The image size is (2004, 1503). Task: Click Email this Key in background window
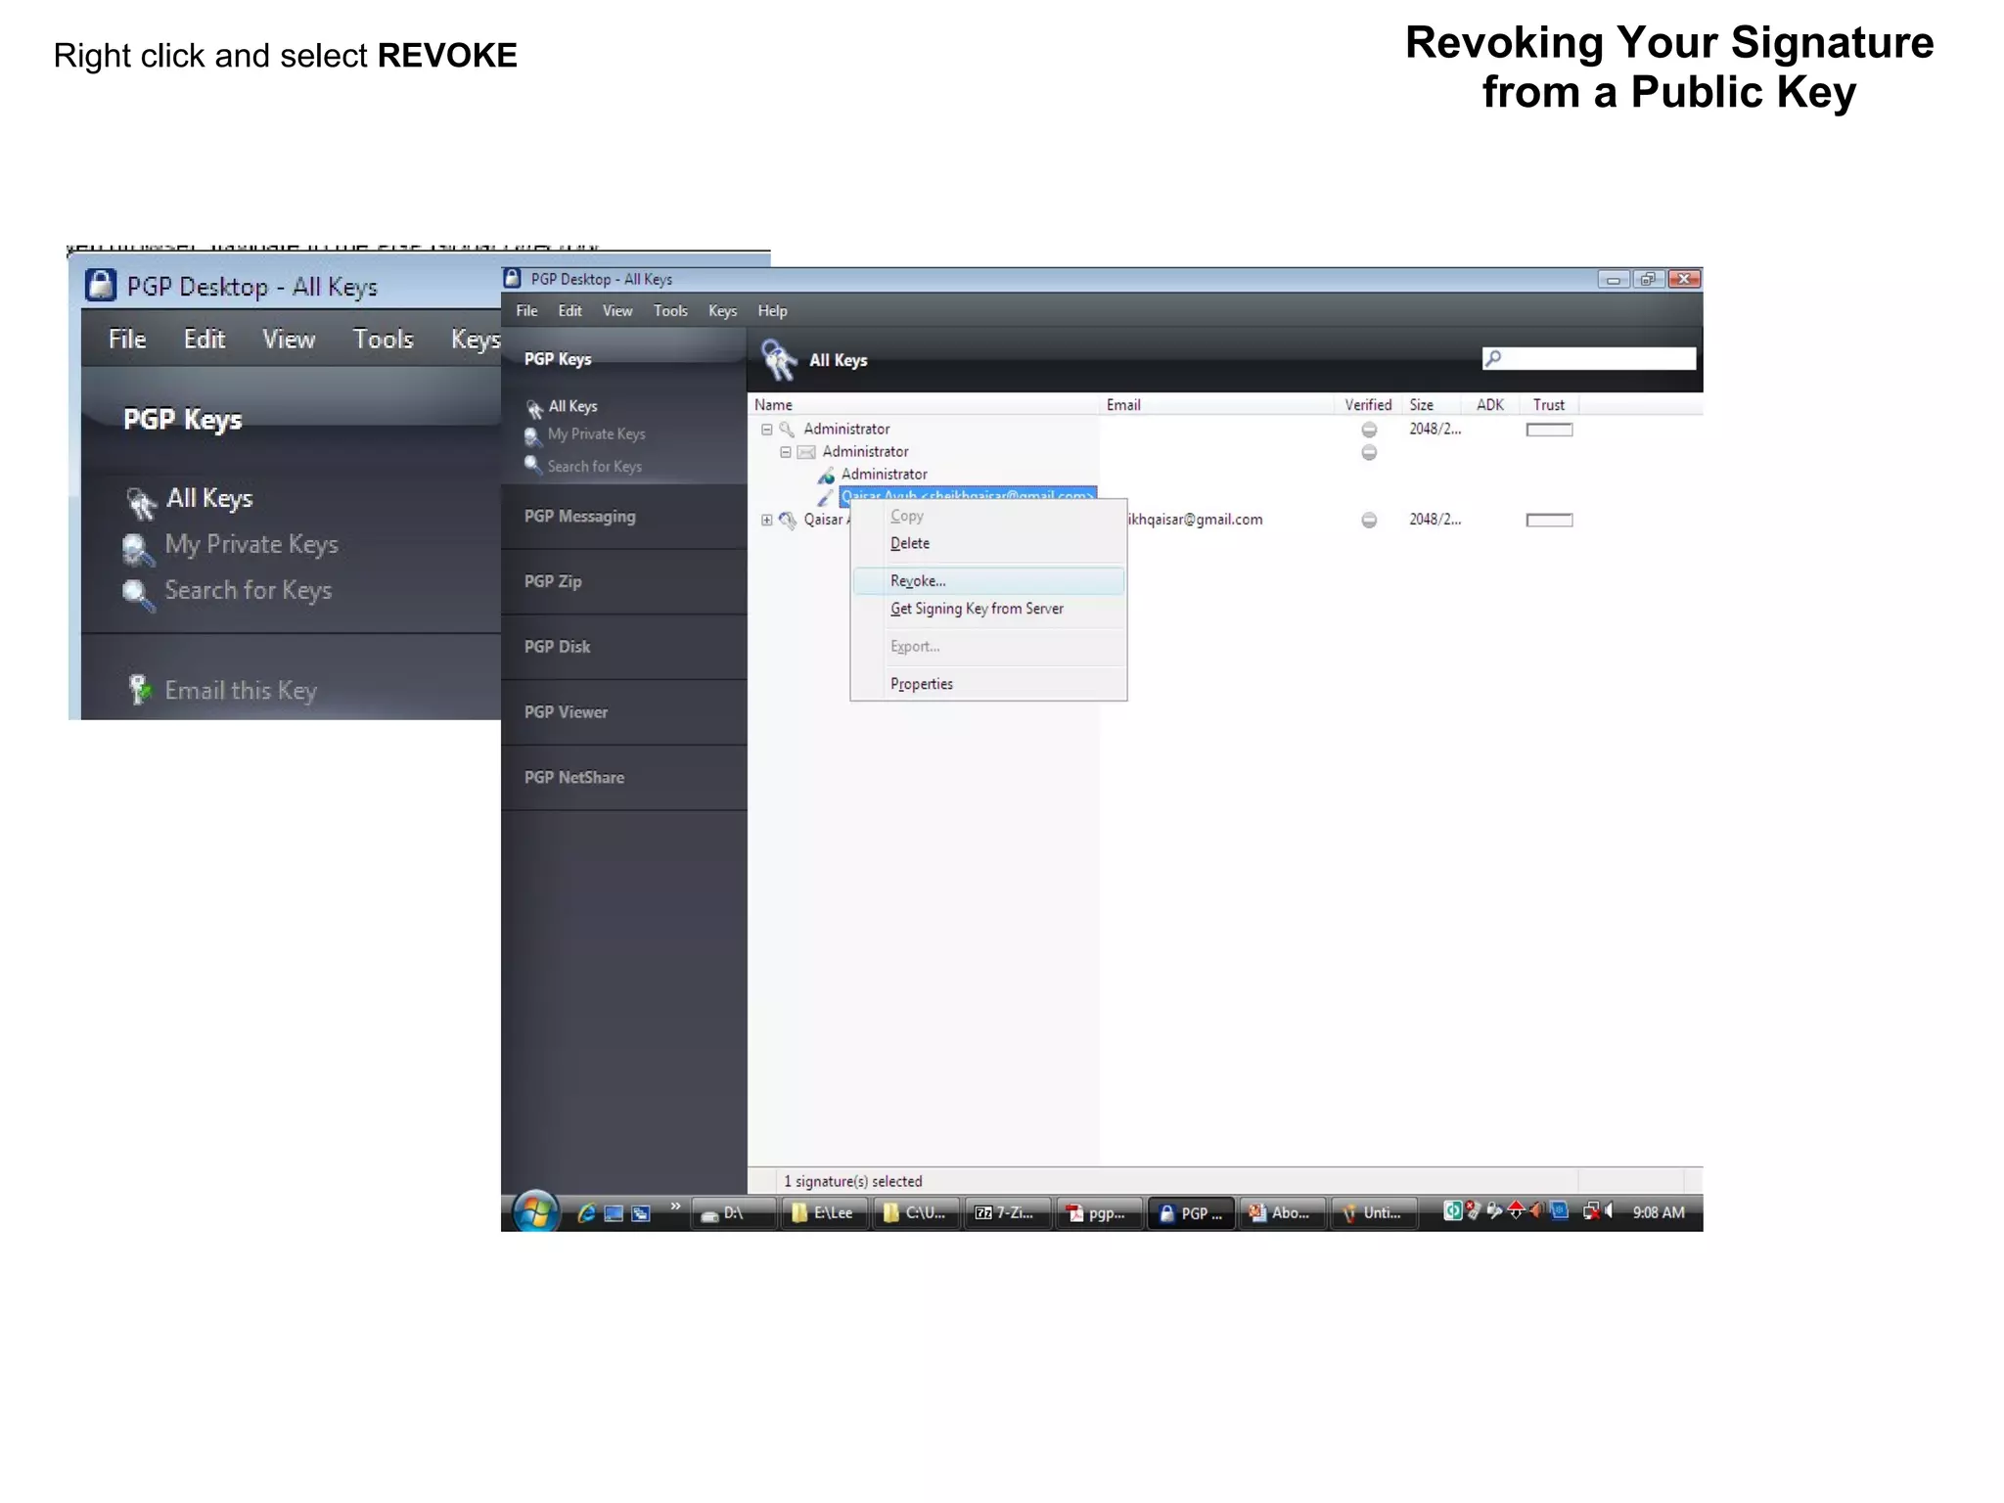tap(241, 691)
